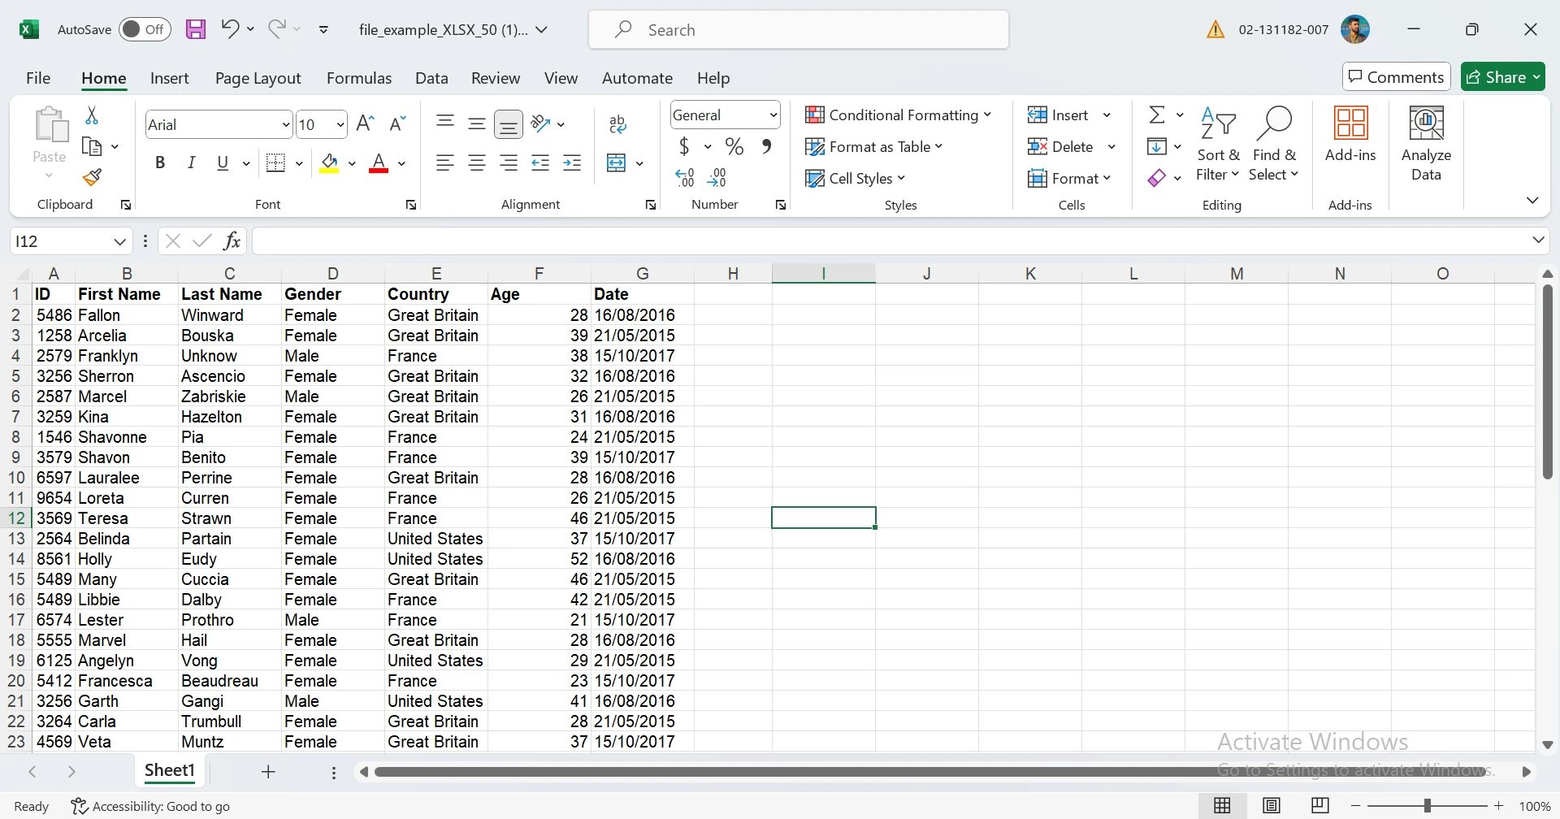Click the zoom slider handle

(x=1428, y=806)
